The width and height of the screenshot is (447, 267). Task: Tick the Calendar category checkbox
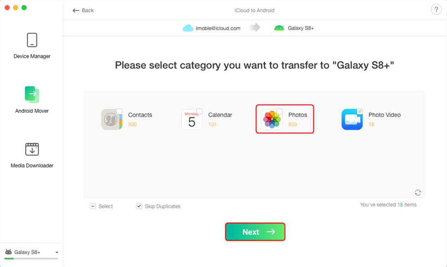pyautogui.click(x=200, y=111)
